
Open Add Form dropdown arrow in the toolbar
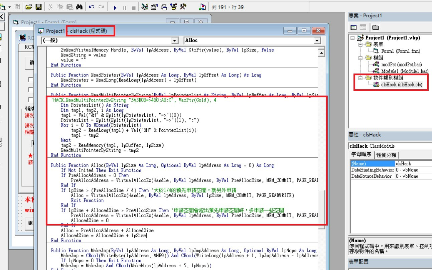[9, 7]
